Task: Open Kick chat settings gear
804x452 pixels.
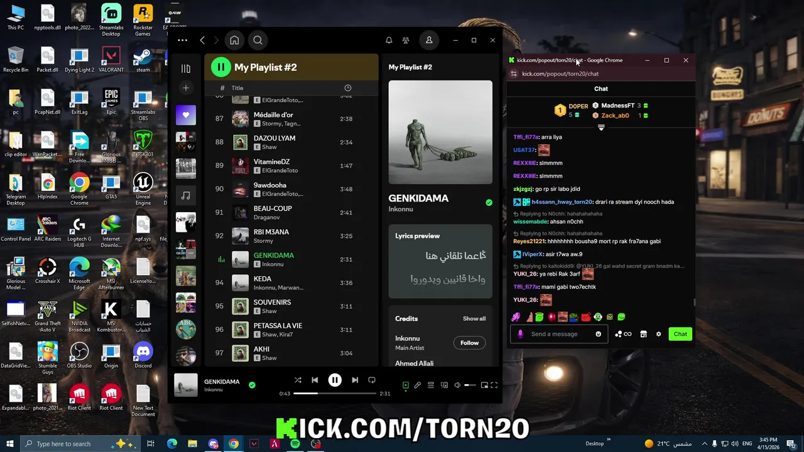Action: tap(658, 334)
